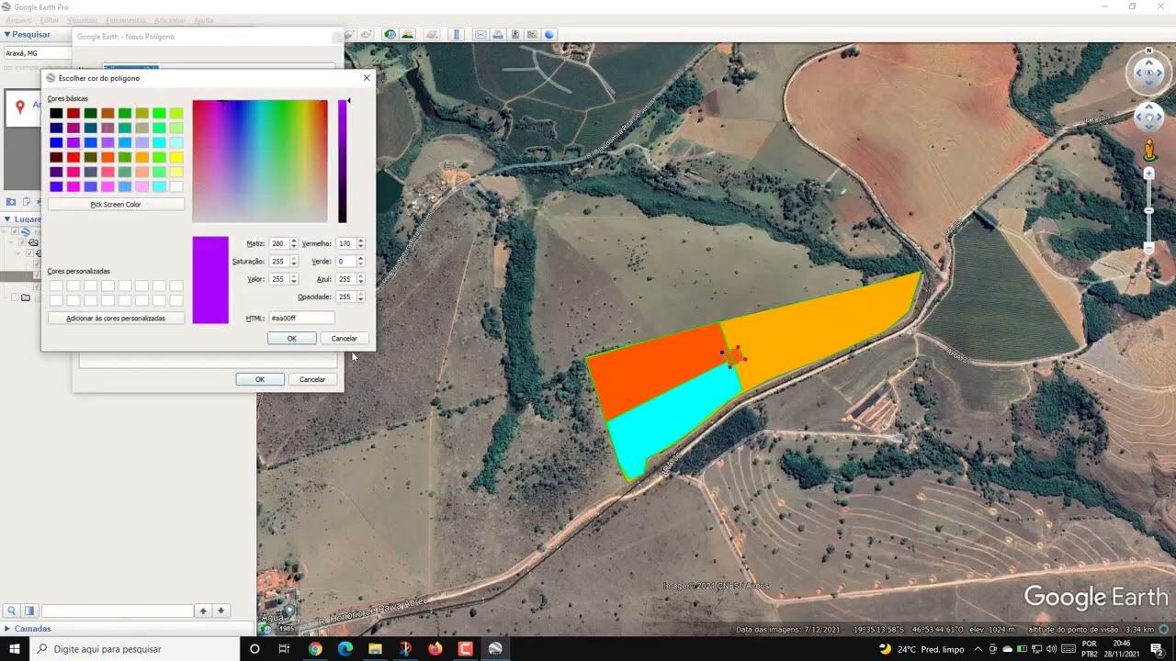Decrease Saturação value with down arrow
This screenshot has height=661, width=1176.
[x=294, y=264]
